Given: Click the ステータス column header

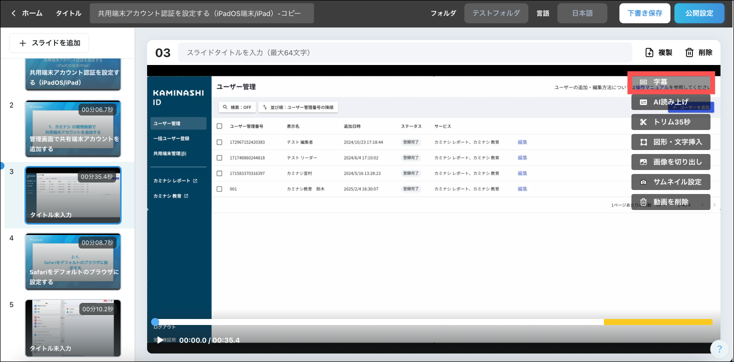Looking at the screenshot, I should pyautogui.click(x=411, y=126).
